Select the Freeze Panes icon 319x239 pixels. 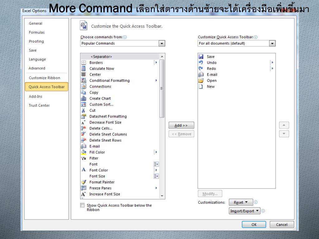point(83,188)
